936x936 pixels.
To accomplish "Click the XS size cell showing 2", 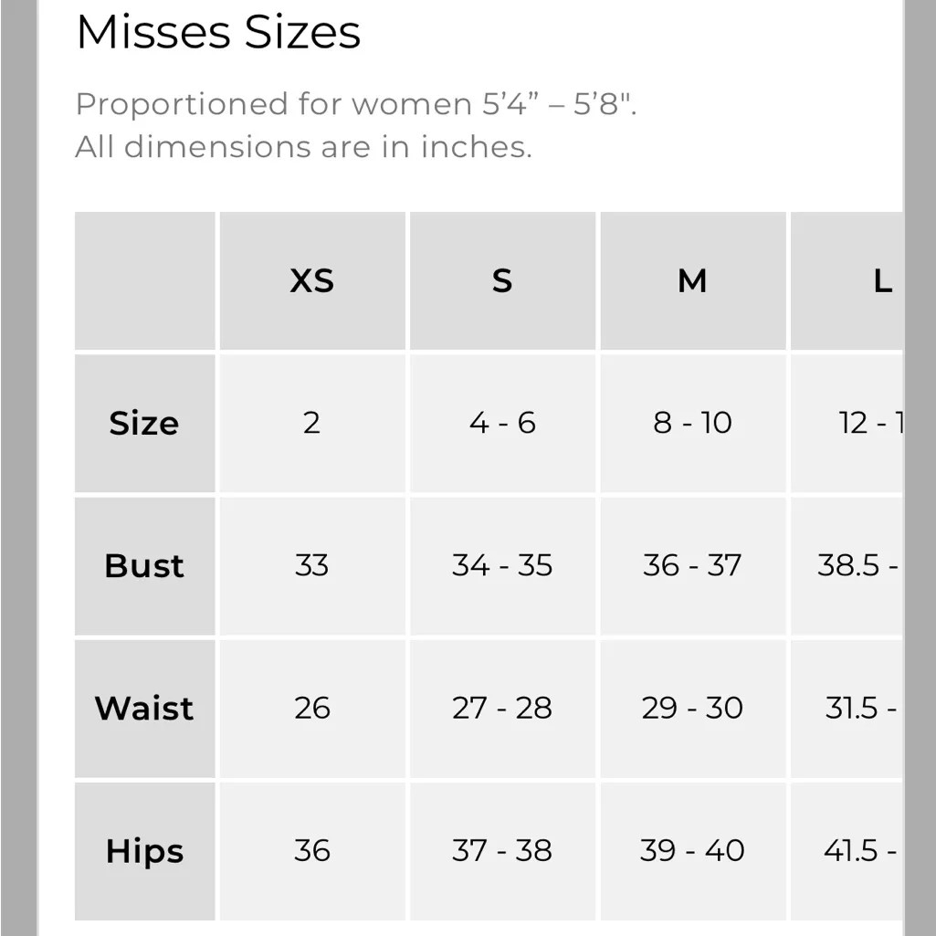I will coord(311,423).
